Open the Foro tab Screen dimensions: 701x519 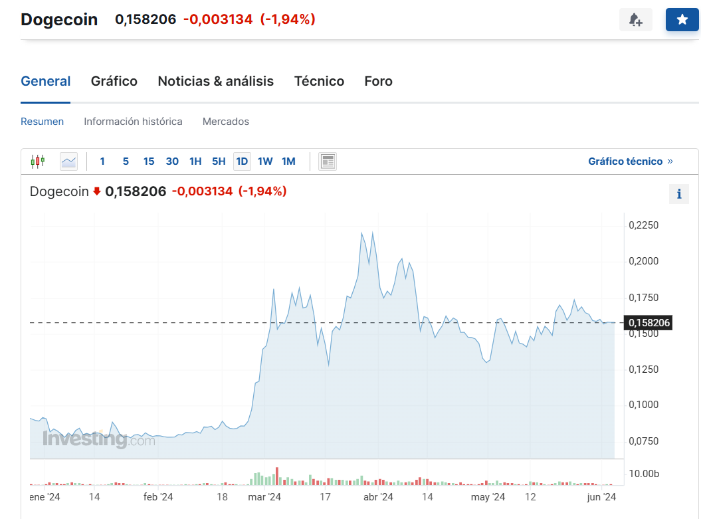point(378,81)
